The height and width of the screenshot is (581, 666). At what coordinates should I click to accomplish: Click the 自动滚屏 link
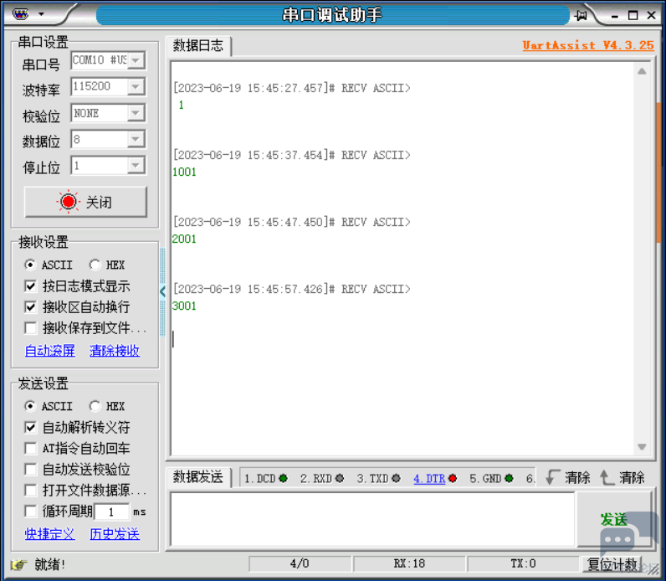point(50,351)
